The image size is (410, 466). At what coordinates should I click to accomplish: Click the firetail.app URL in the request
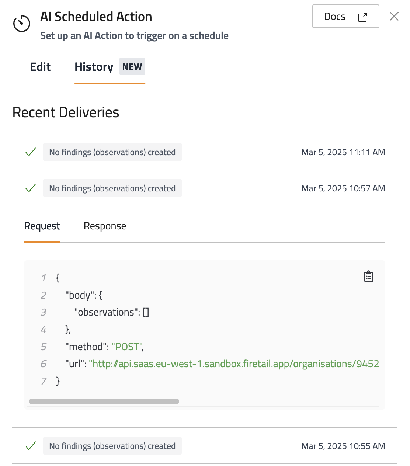click(x=234, y=364)
